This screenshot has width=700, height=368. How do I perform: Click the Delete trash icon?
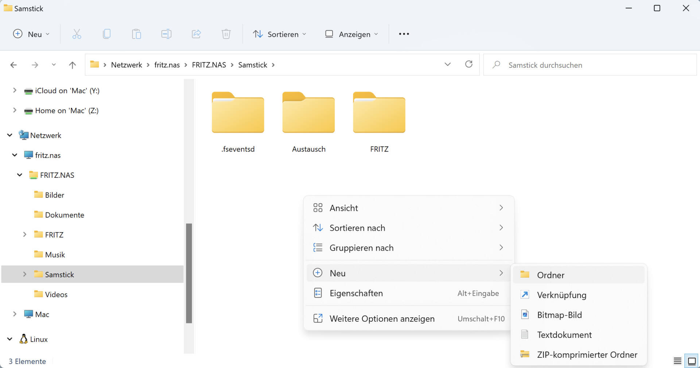tap(226, 34)
